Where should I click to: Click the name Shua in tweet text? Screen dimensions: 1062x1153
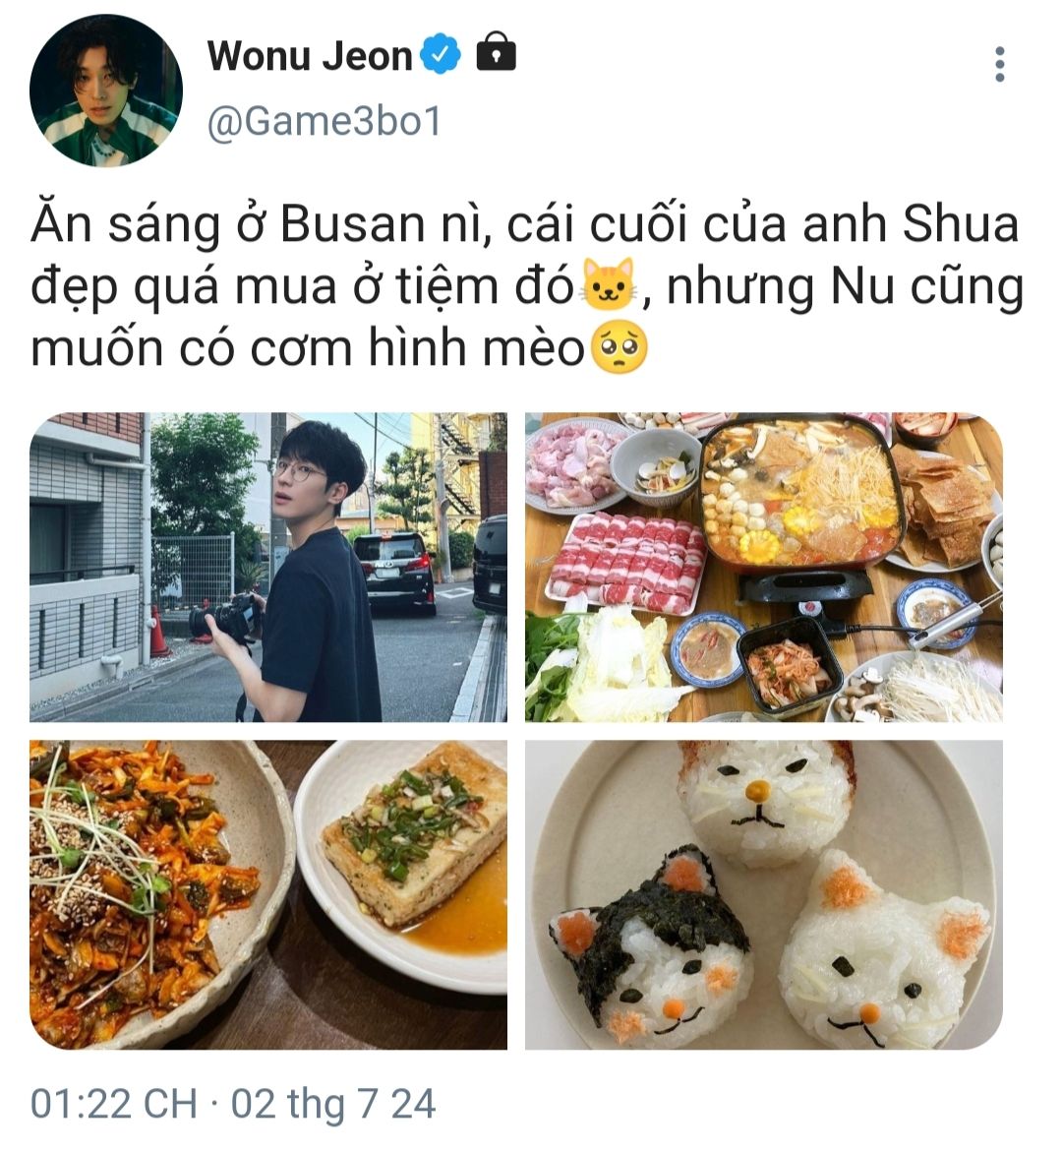point(960,223)
